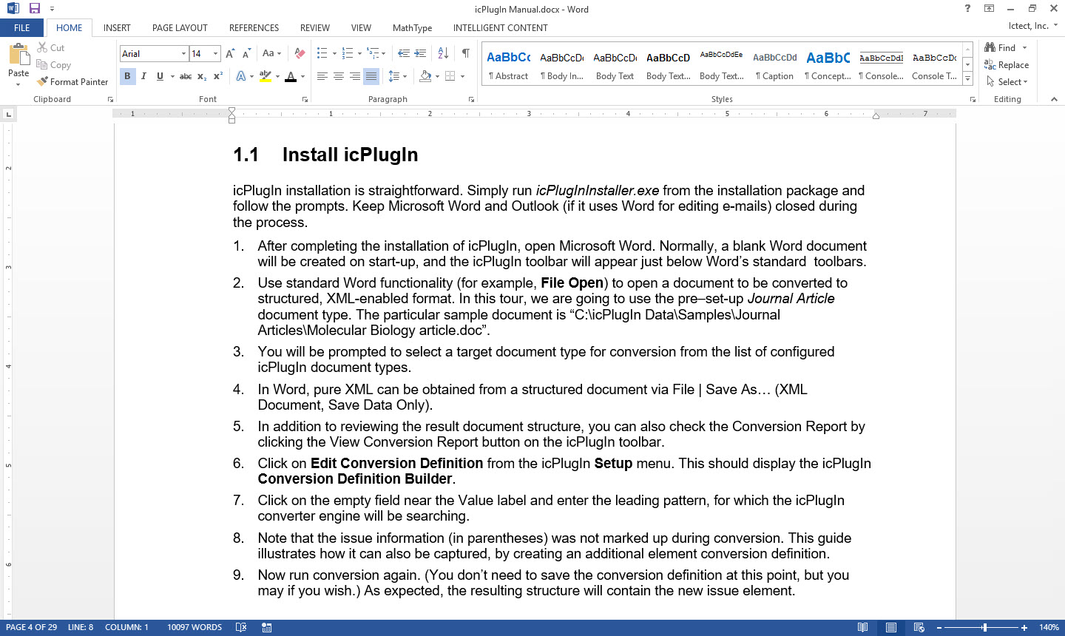
Task: Switch to Read Mode view in status bar
Action: [862, 627]
